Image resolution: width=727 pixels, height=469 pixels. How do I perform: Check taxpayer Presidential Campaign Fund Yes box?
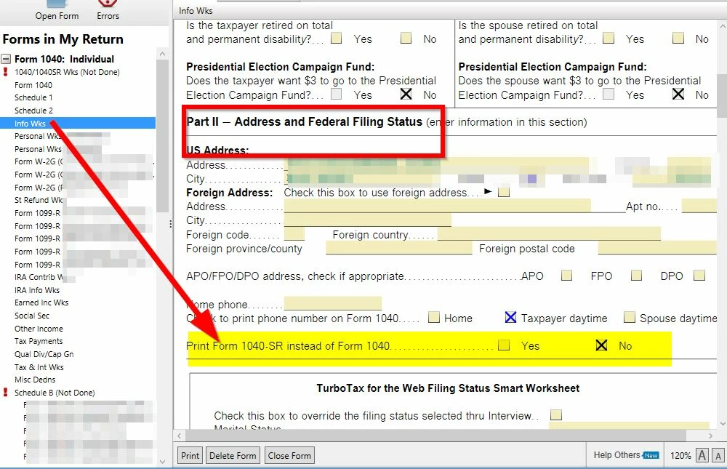click(x=336, y=95)
